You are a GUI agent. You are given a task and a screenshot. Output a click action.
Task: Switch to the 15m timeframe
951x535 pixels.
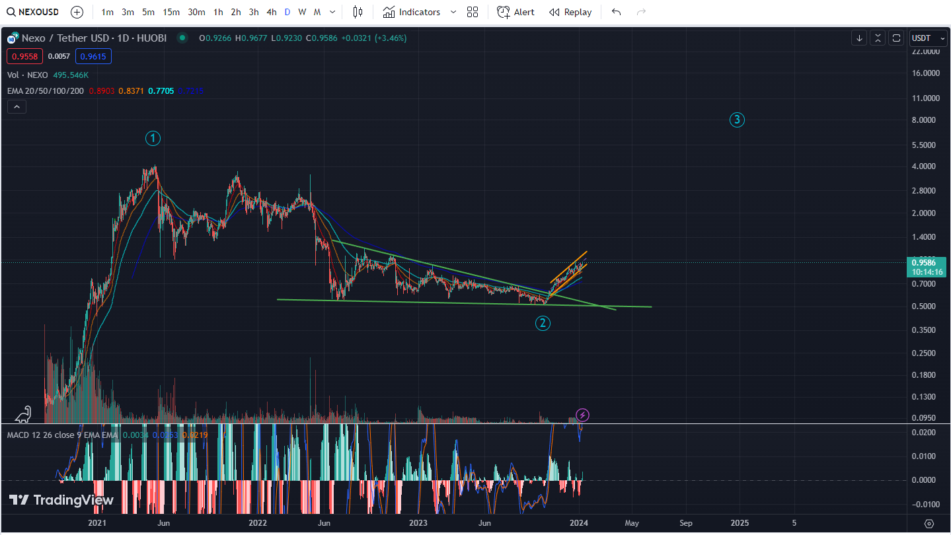[171, 12]
